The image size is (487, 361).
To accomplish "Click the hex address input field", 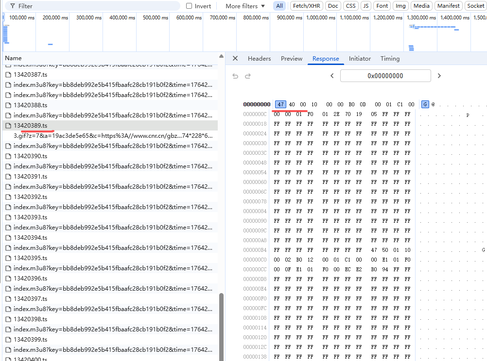I will [x=385, y=76].
